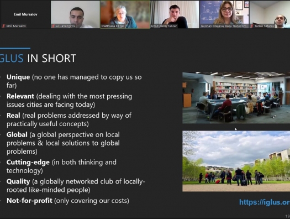Select the Gulshan Rzayeva video tile
This screenshot has width=290, height=219.
(x=224, y=14)
